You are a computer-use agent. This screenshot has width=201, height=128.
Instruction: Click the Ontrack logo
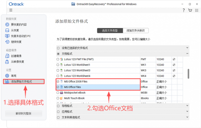pos(16,4)
